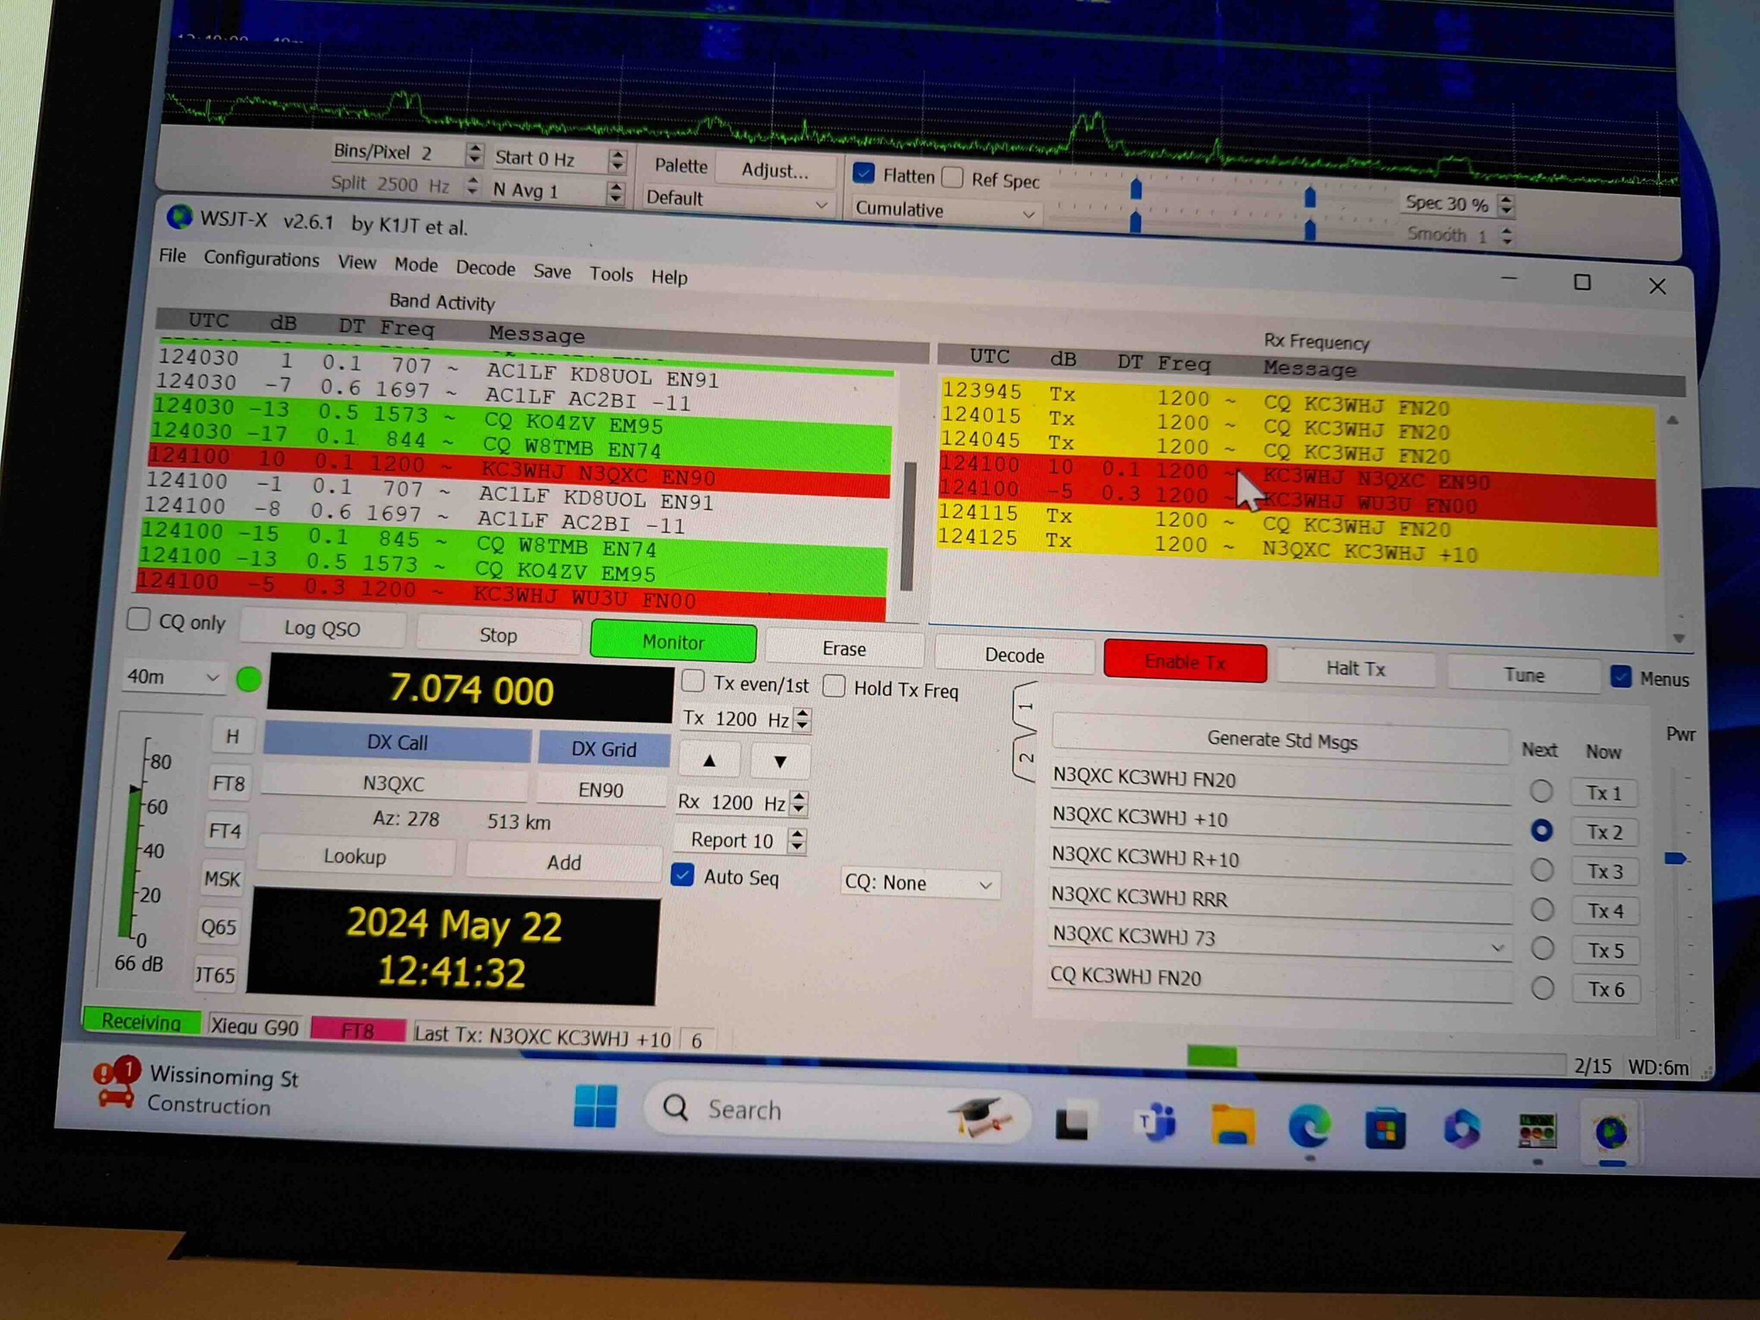1760x1320 pixels.
Task: Enable Hold Tx Freq checkbox
Action: 834,686
